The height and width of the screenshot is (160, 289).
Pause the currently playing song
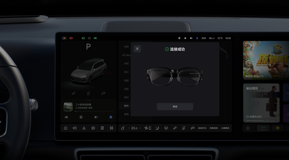[x=81, y=117]
